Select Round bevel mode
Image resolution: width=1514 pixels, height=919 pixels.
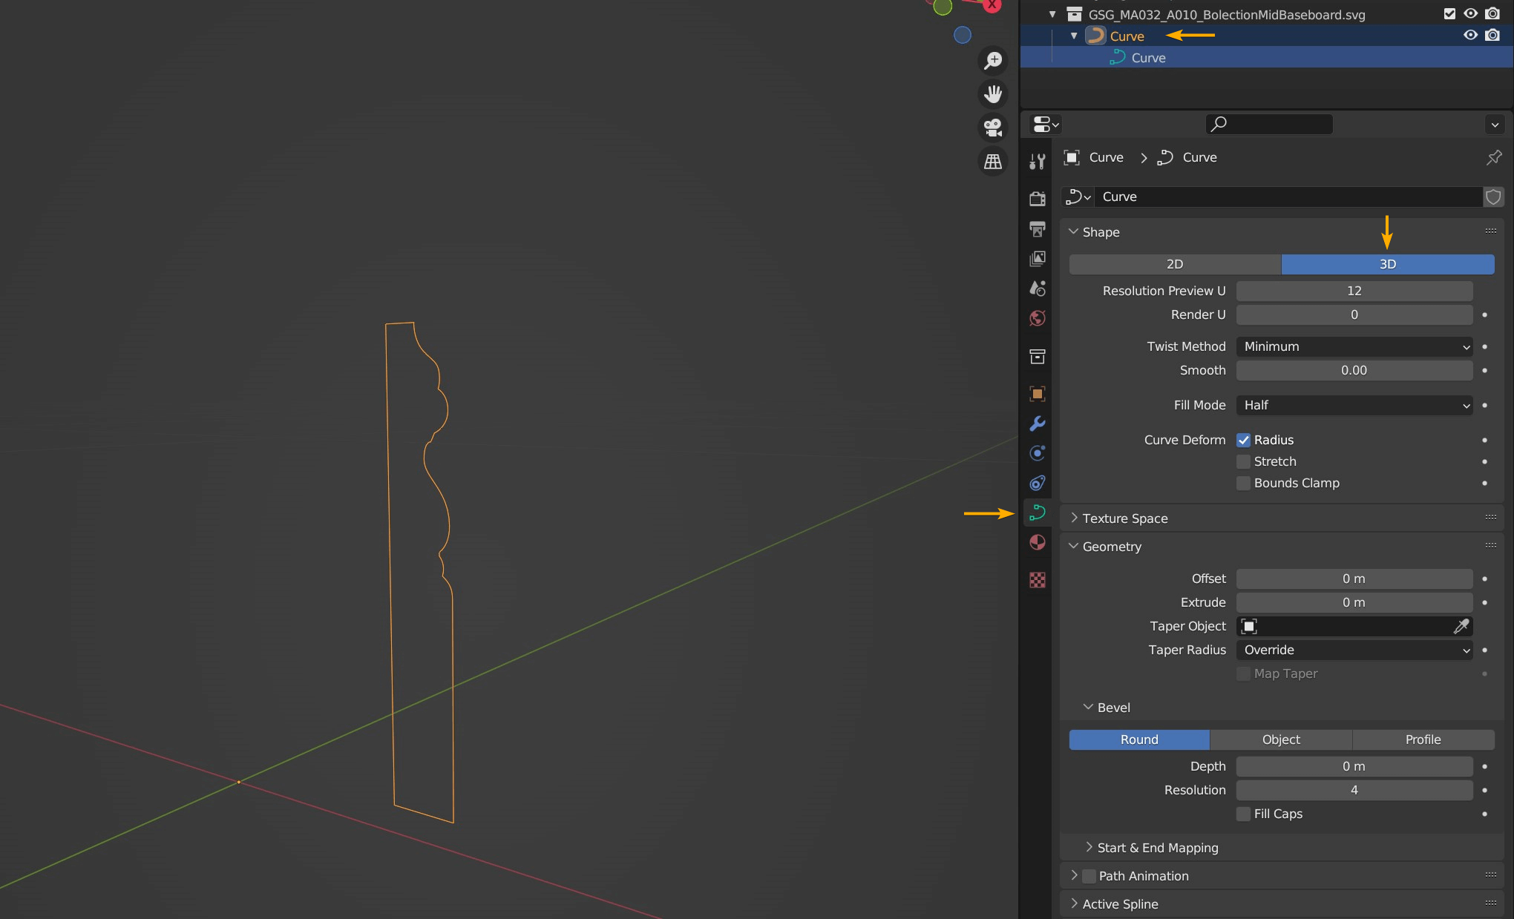click(x=1139, y=740)
